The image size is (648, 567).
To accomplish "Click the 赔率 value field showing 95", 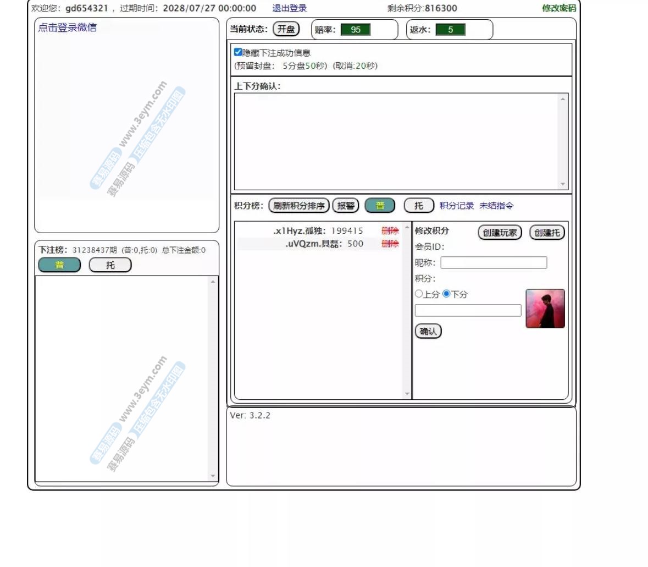I will pyautogui.click(x=355, y=30).
